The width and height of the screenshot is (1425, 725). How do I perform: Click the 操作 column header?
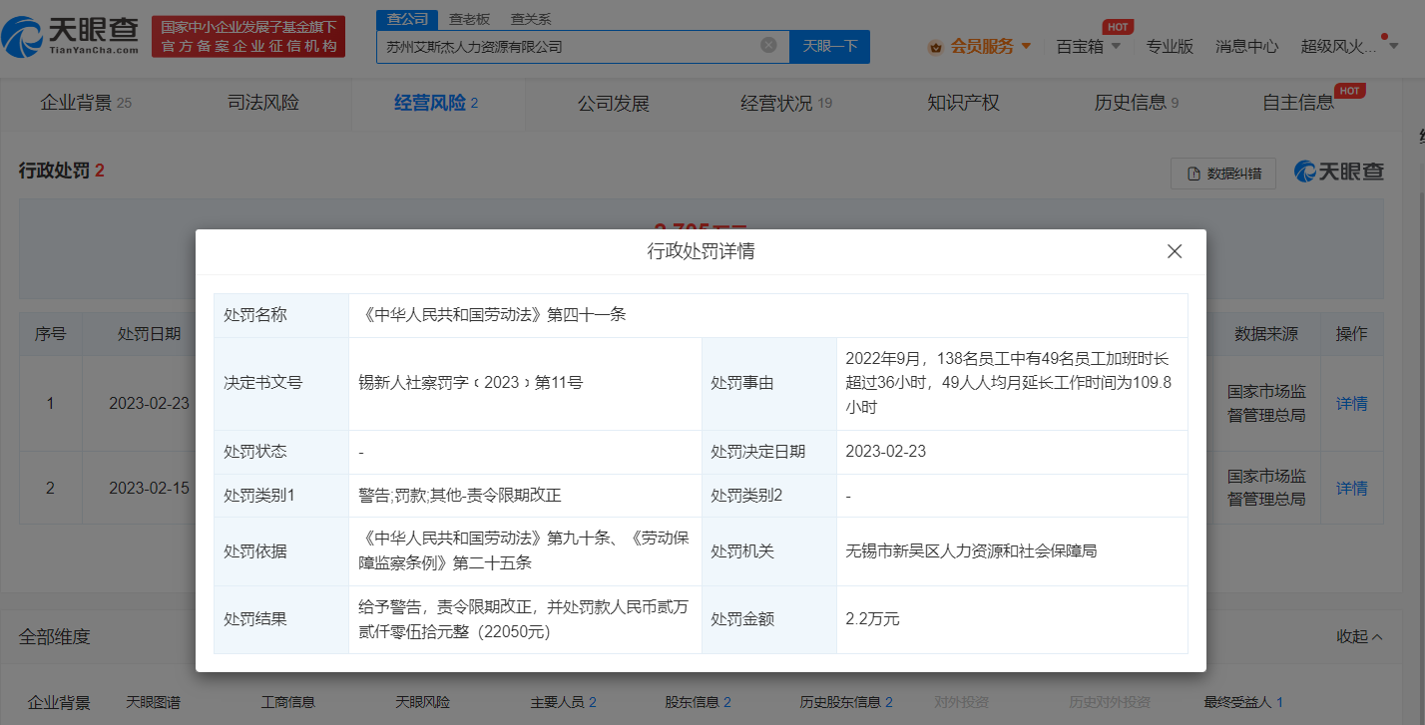(x=1352, y=334)
